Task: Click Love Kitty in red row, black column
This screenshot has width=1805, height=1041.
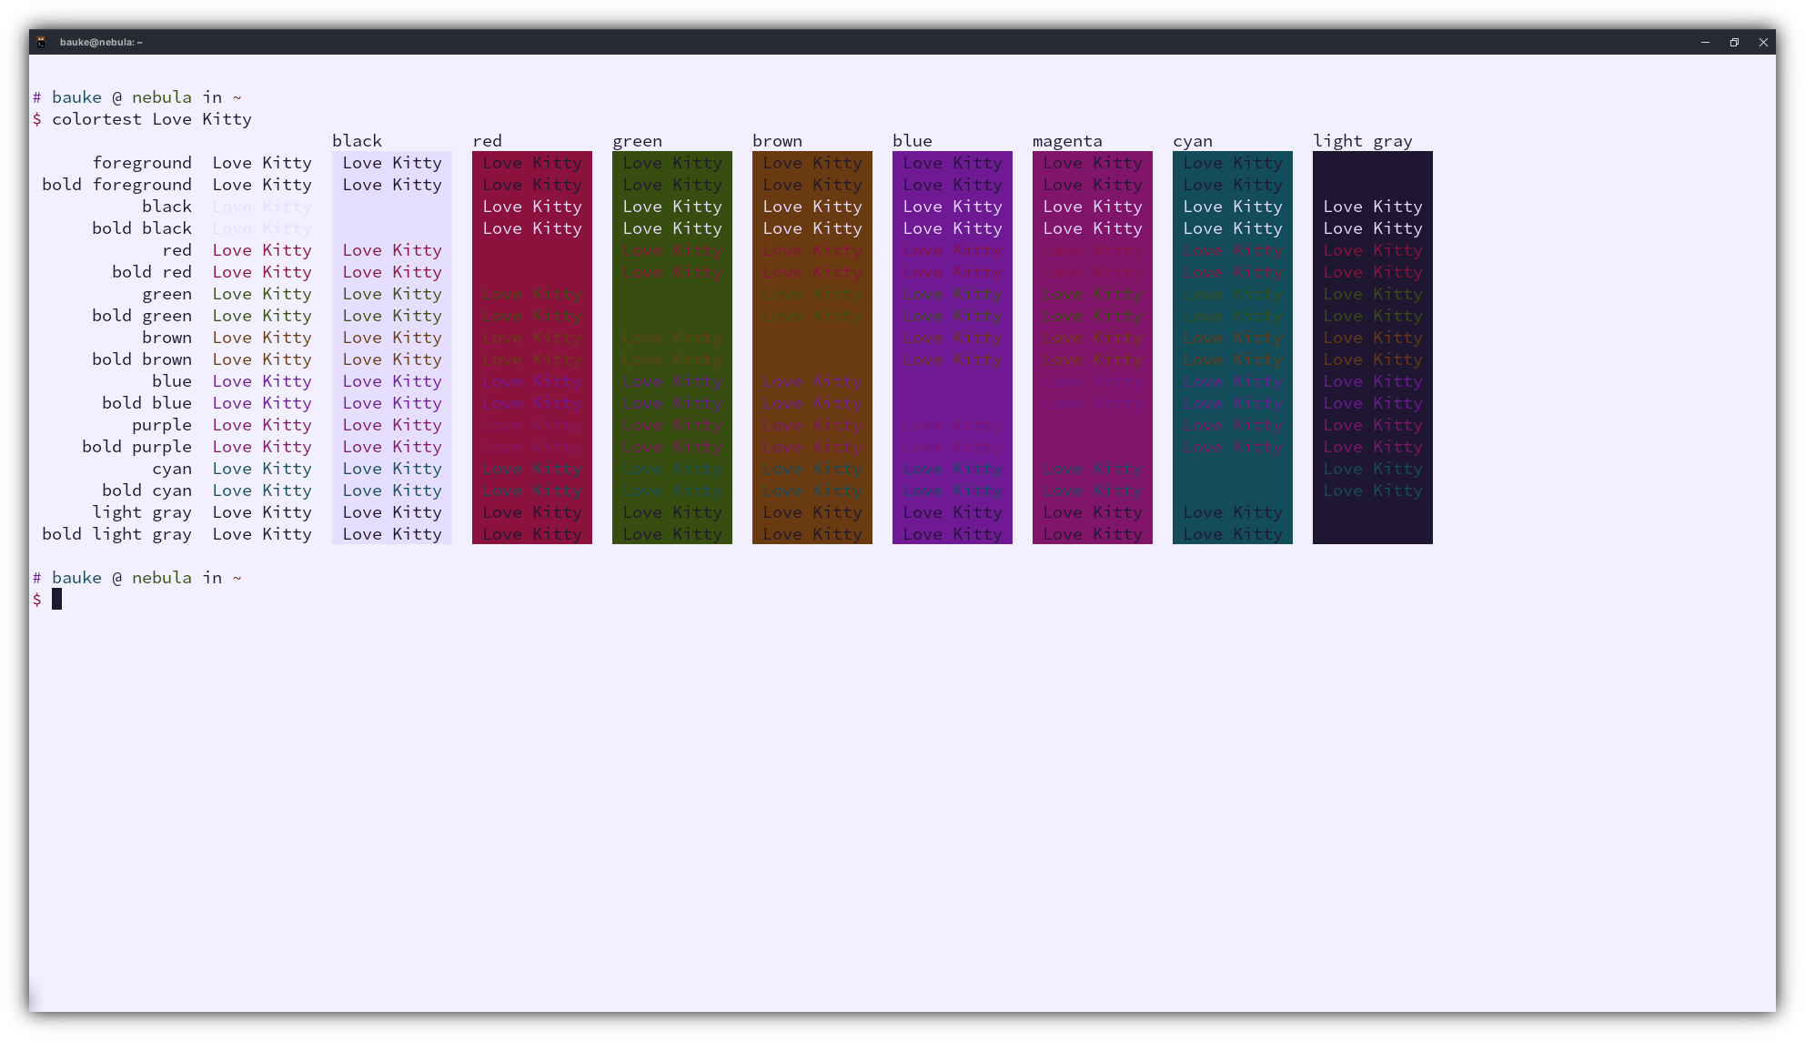Action: coord(392,250)
